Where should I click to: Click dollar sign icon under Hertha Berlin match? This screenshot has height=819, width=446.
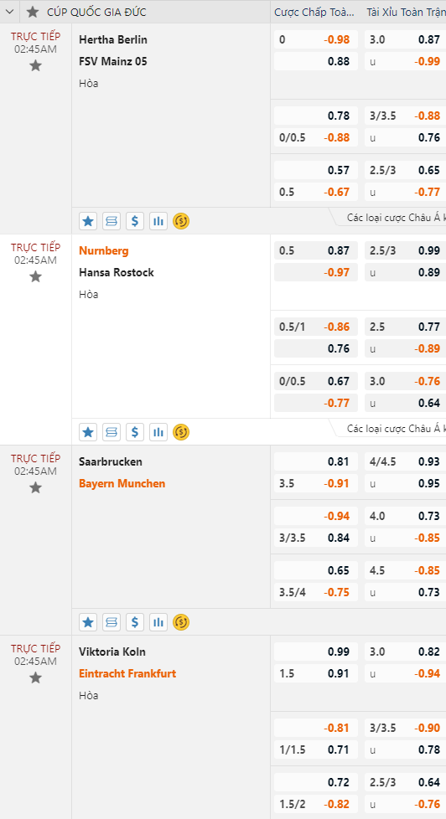click(x=135, y=221)
